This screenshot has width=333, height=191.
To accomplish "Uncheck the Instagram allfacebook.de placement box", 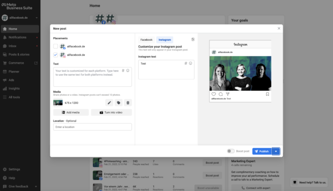I will 55,55.
